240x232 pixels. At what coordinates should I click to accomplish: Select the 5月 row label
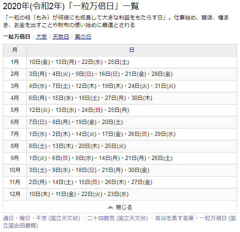pos(15,110)
